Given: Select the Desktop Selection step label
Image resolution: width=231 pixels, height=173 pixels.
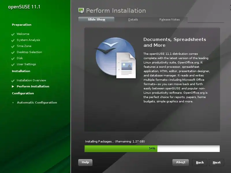Looking at the screenshot, I should 29,52.
